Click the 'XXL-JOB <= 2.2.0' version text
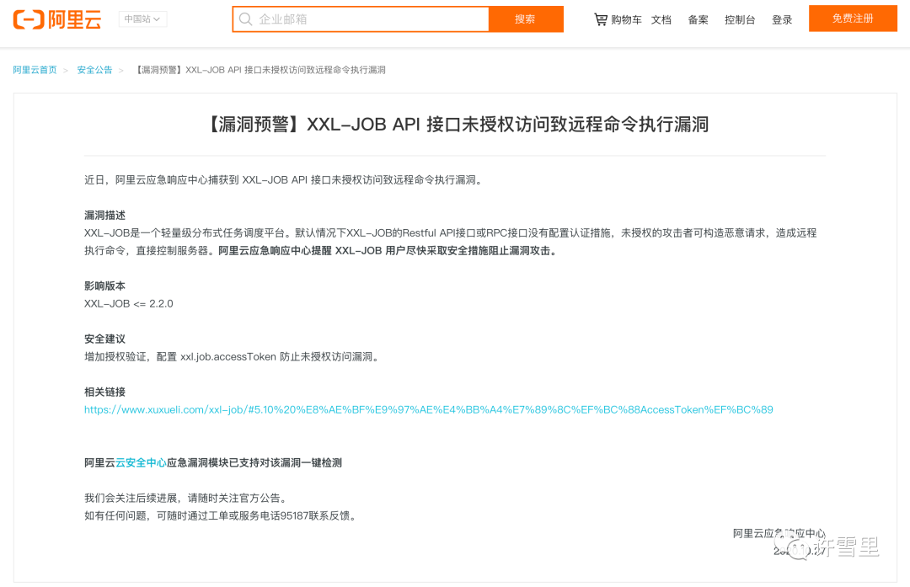The height and width of the screenshot is (587, 910). (x=129, y=303)
